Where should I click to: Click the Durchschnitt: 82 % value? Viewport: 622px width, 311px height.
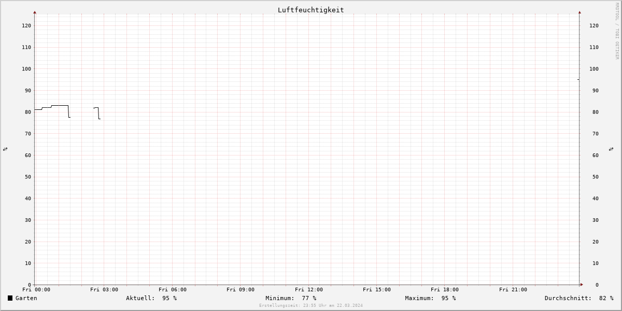579,298
